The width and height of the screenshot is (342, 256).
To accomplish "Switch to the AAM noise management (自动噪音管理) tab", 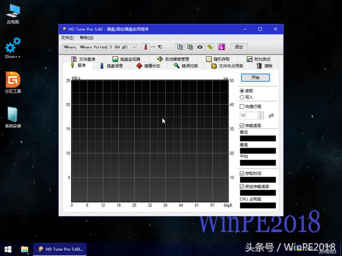I will pos(173,59).
